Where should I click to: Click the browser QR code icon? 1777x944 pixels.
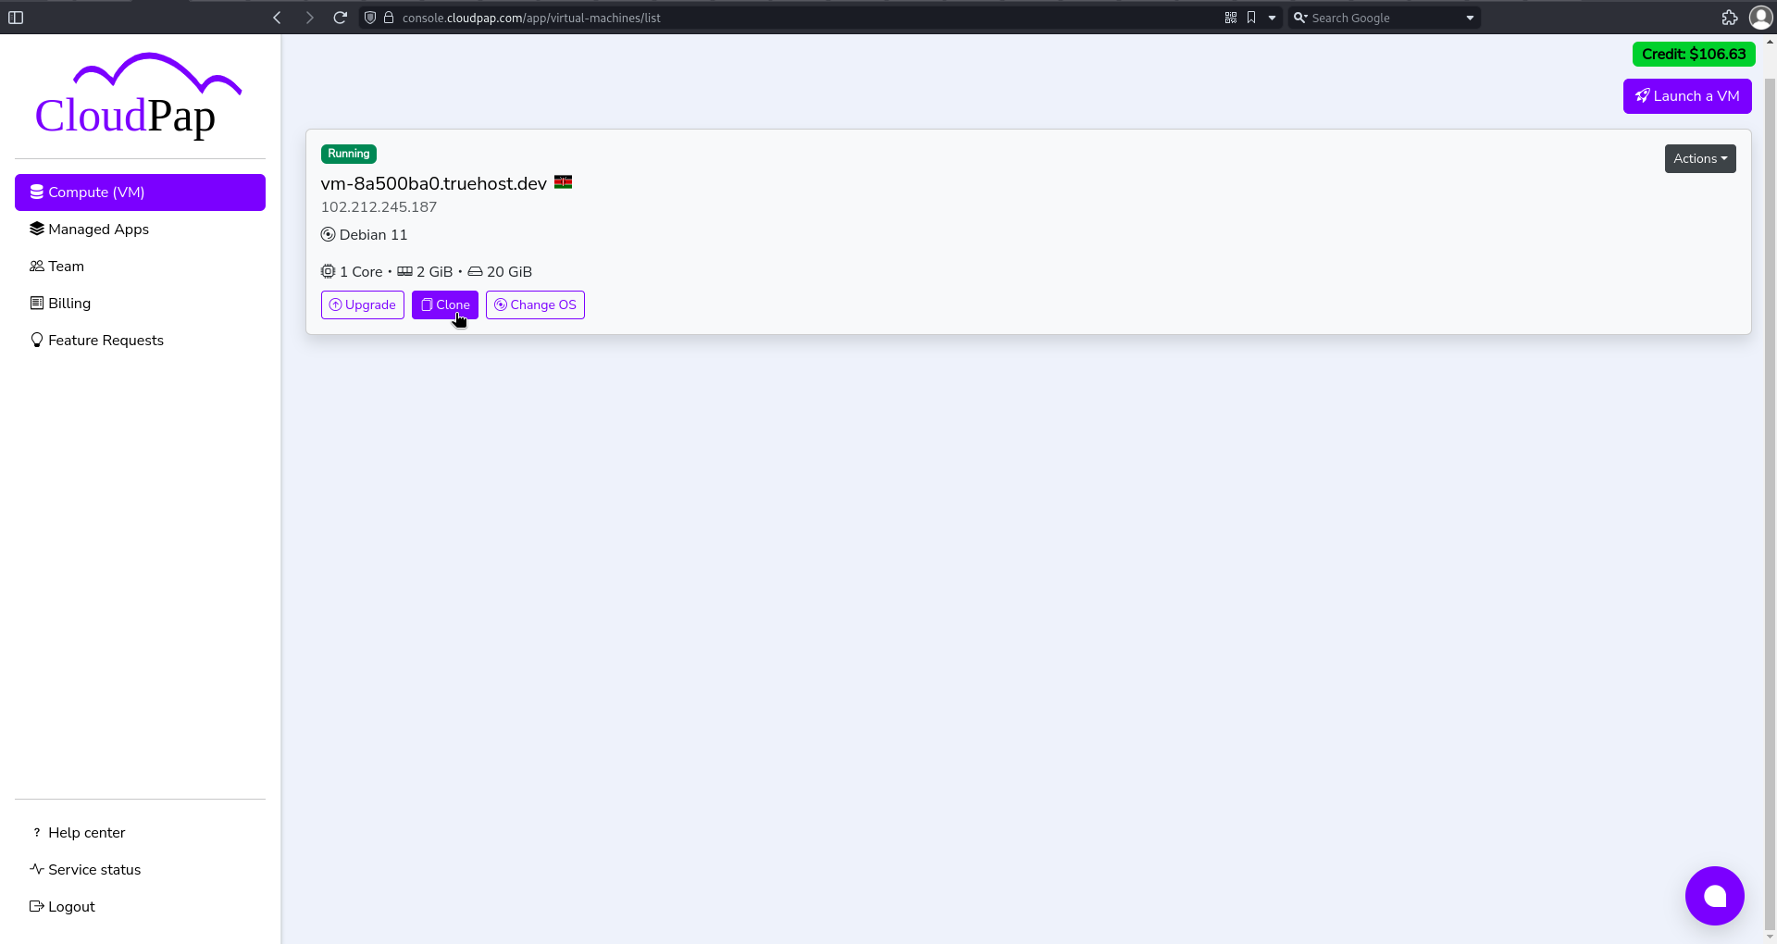pos(1232,17)
